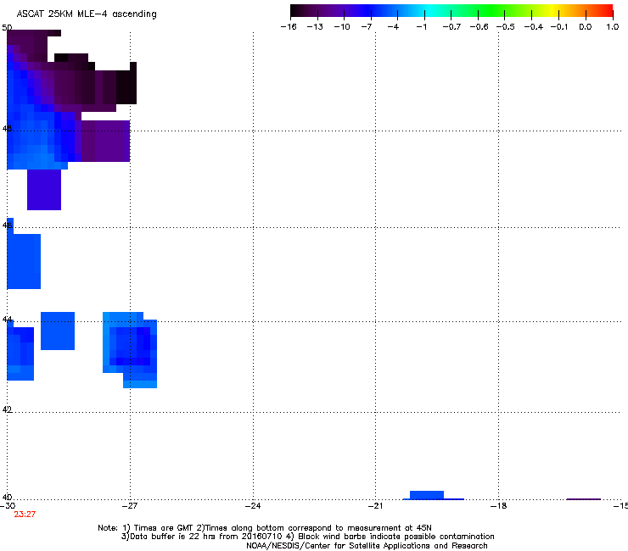628x551 pixels.
Task: Click the latitude label 42
Action: (x=7, y=409)
